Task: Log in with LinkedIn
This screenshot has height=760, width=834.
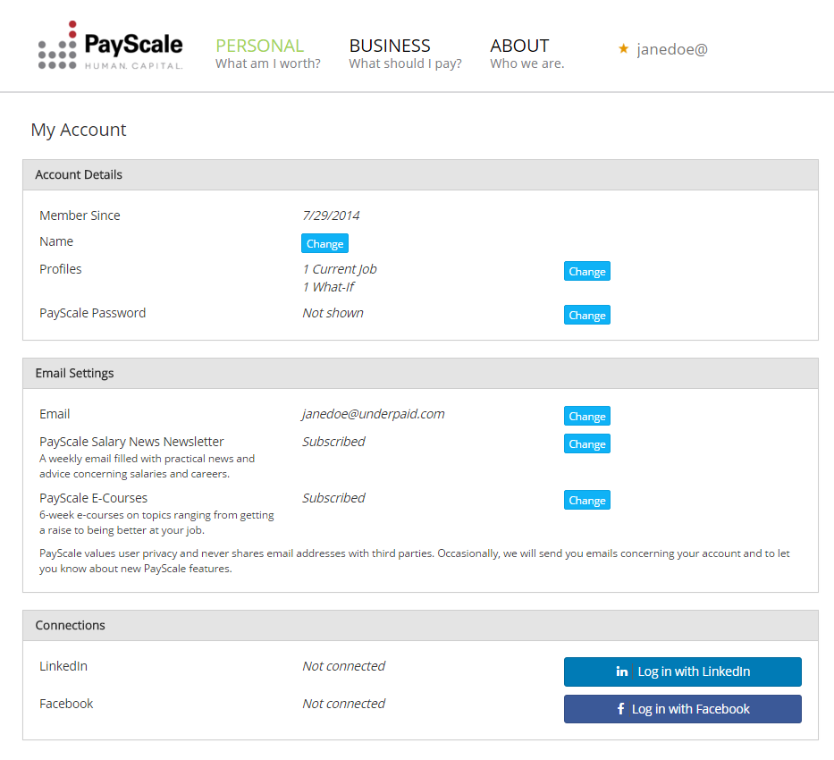Action: (x=682, y=671)
